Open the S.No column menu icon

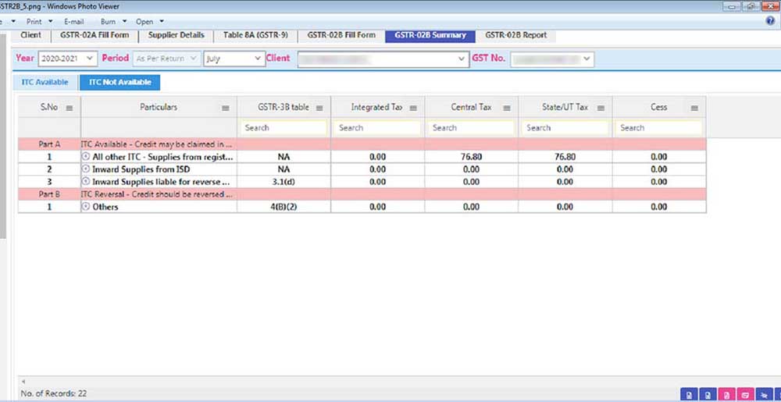[x=69, y=108]
